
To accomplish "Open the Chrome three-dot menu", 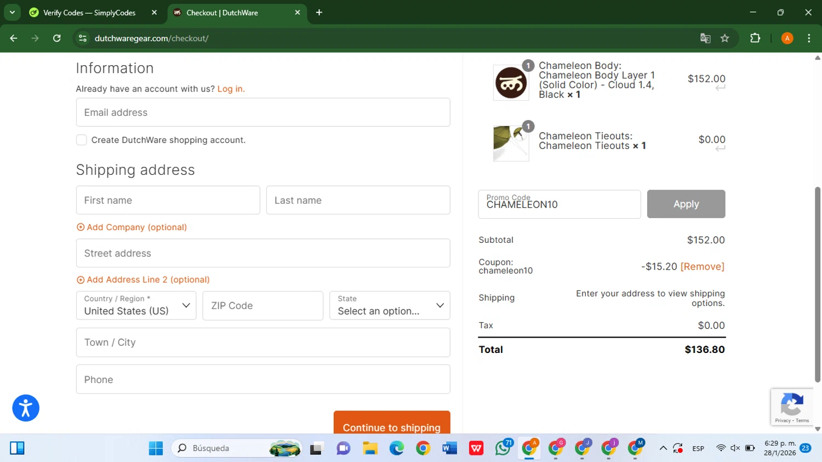I will point(809,38).
